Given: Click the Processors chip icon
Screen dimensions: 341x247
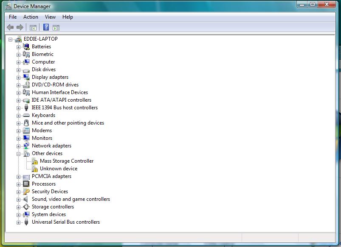Looking at the screenshot, I should [x=26, y=184].
